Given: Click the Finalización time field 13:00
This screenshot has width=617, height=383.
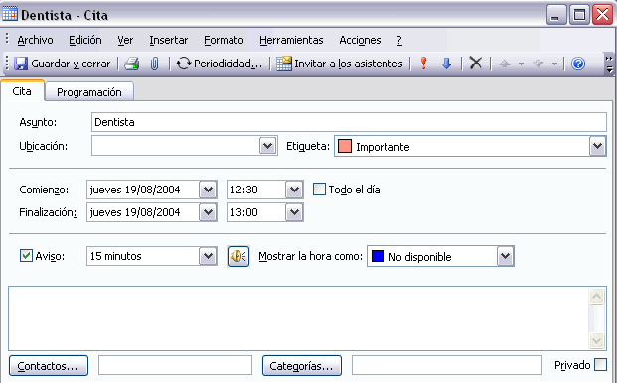Looking at the screenshot, I should pyautogui.click(x=256, y=212).
